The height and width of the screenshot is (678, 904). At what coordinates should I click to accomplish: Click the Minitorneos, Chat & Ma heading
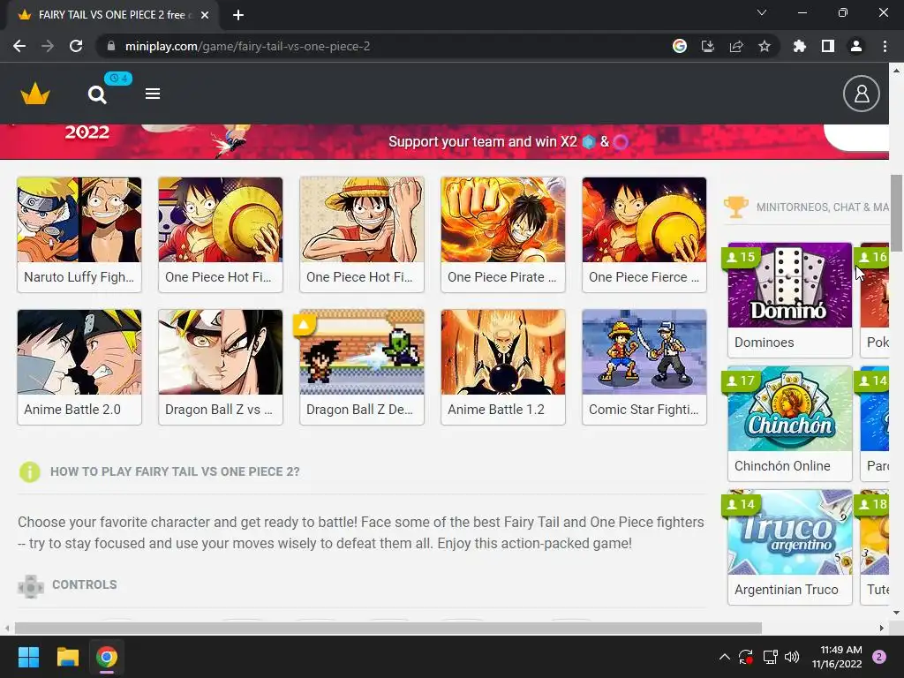click(823, 207)
